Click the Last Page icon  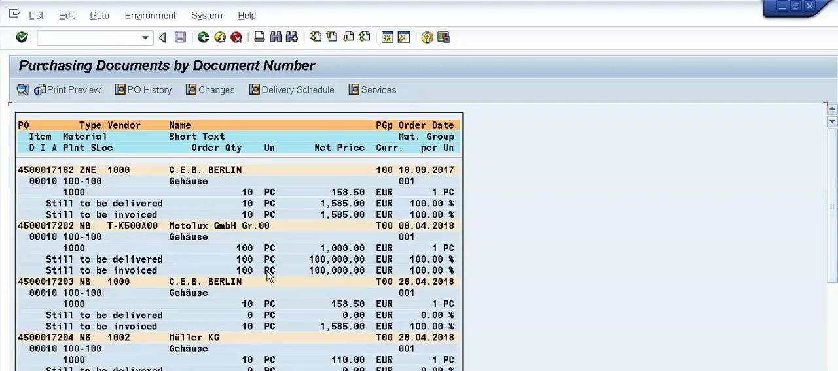pos(365,37)
